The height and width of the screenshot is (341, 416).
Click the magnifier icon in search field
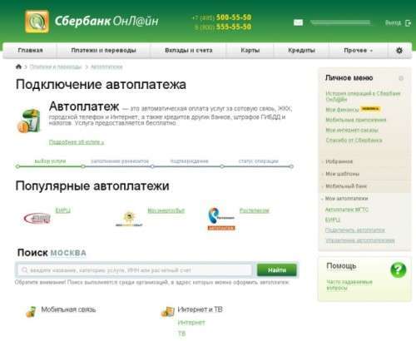pyautogui.click(x=24, y=269)
